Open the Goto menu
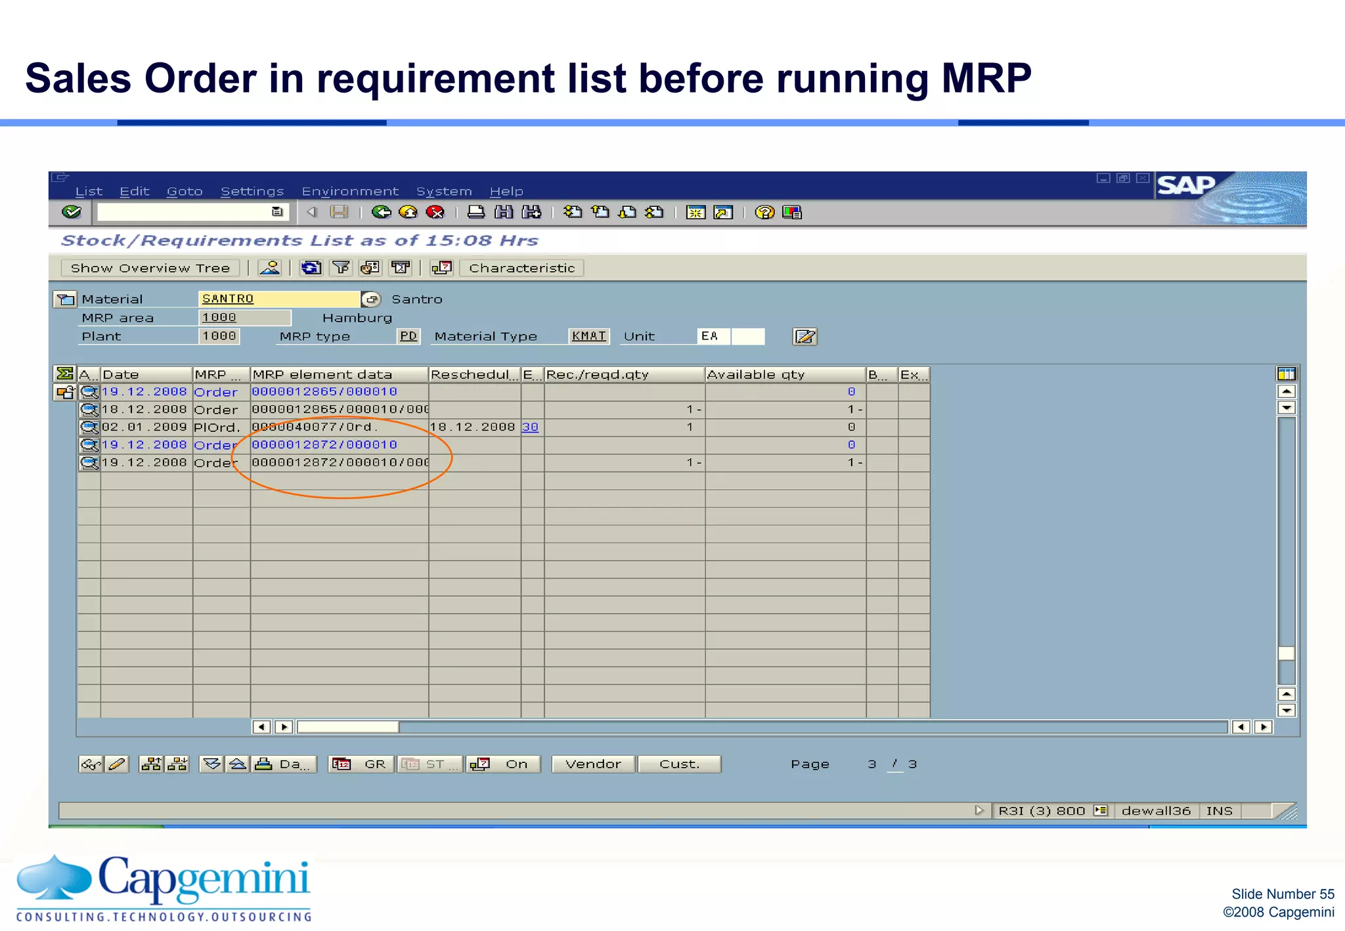1345x931 pixels. (185, 192)
